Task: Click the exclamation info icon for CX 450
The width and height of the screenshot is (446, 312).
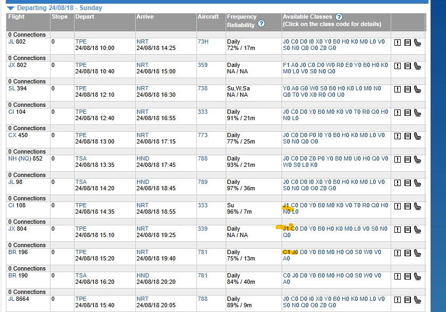Action: (x=398, y=136)
